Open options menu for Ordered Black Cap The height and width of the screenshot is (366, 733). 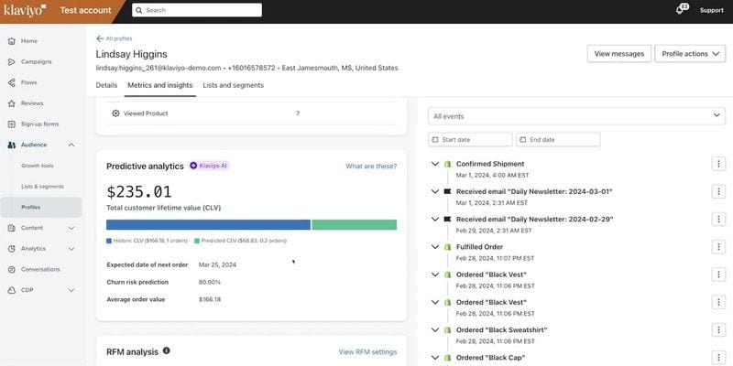(x=718, y=358)
